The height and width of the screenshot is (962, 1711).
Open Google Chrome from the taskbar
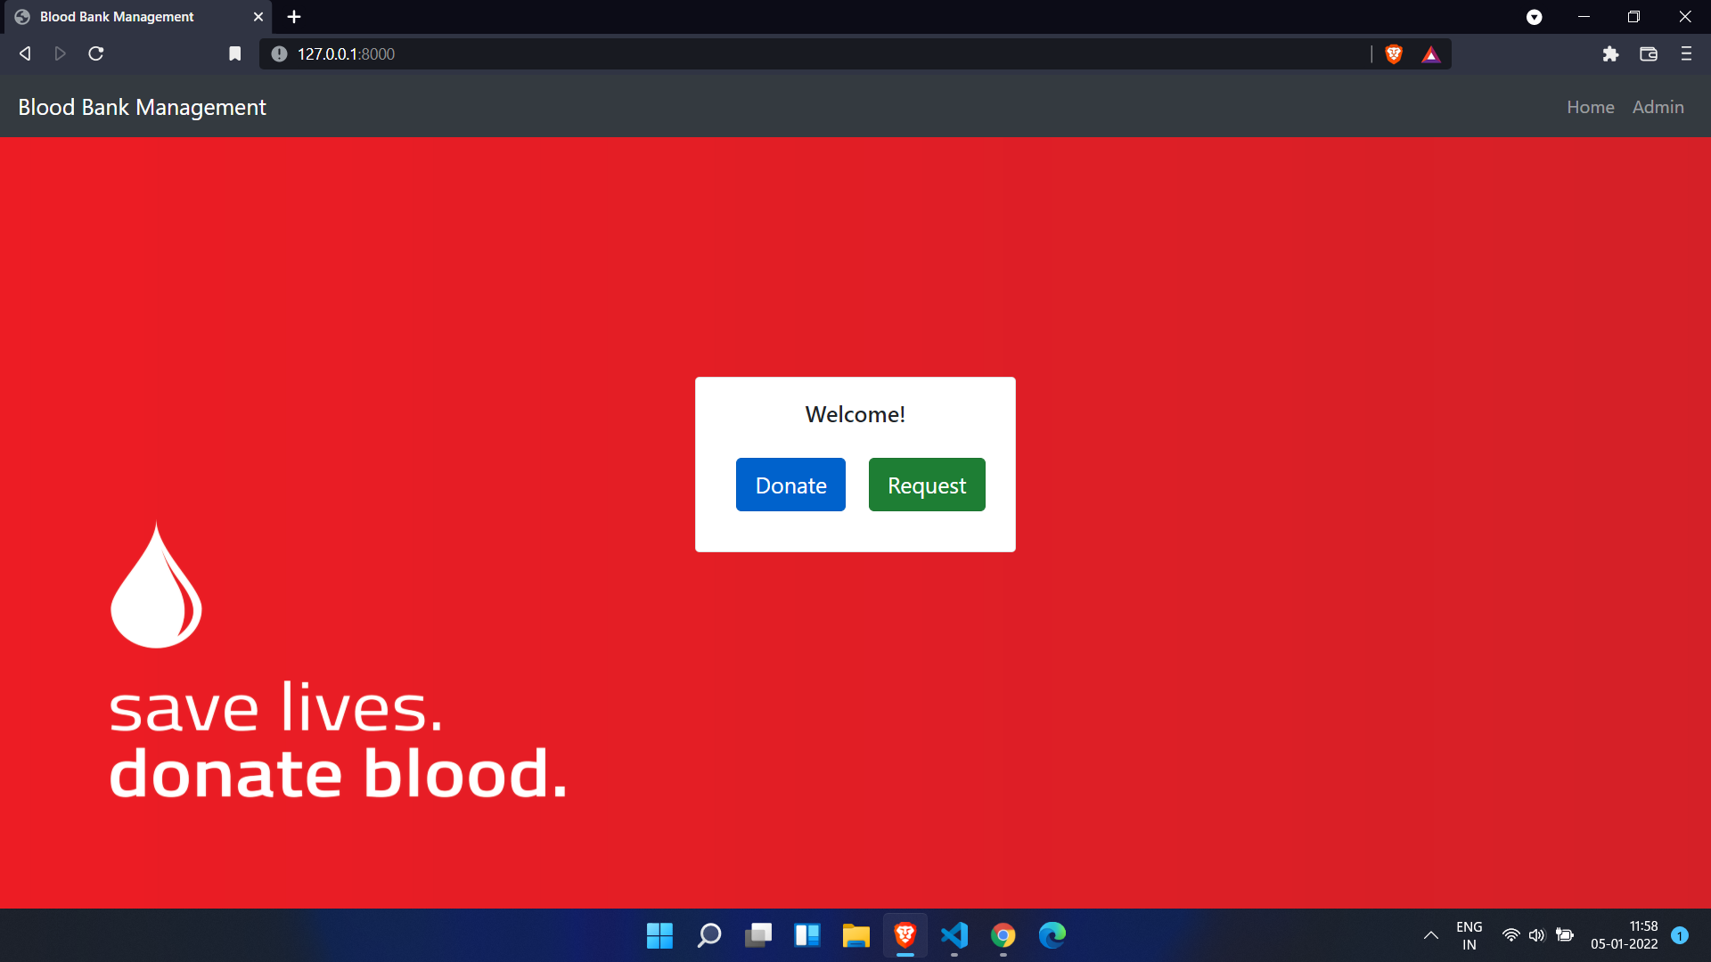pos(1003,935)
